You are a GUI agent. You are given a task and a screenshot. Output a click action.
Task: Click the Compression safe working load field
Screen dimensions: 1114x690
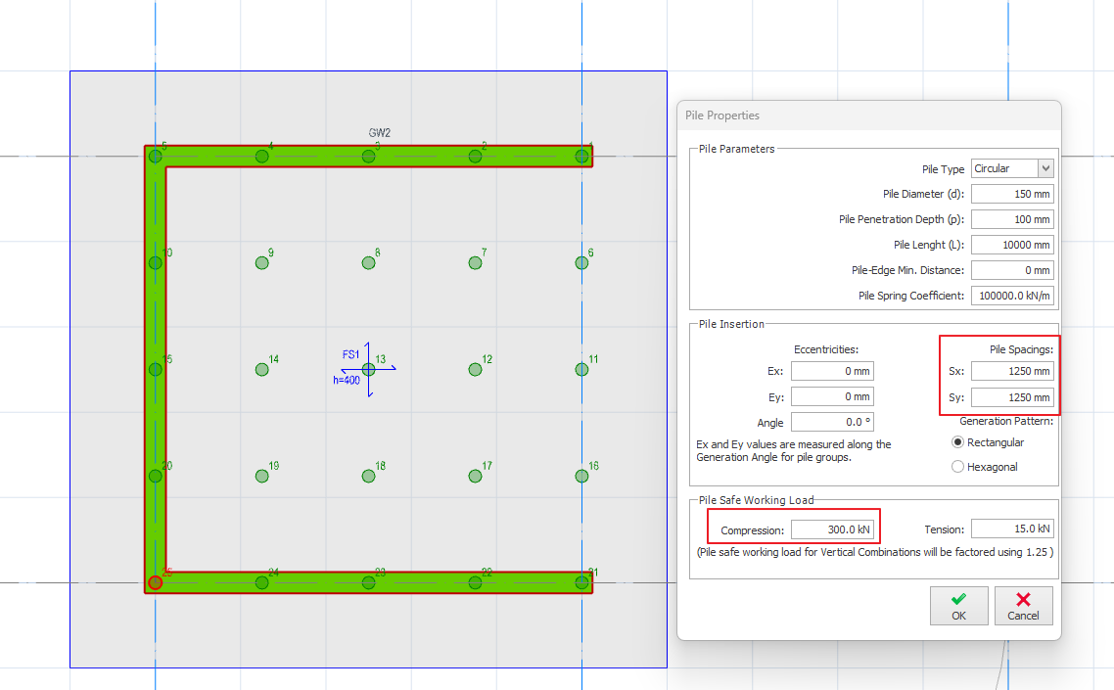point(834,529)
